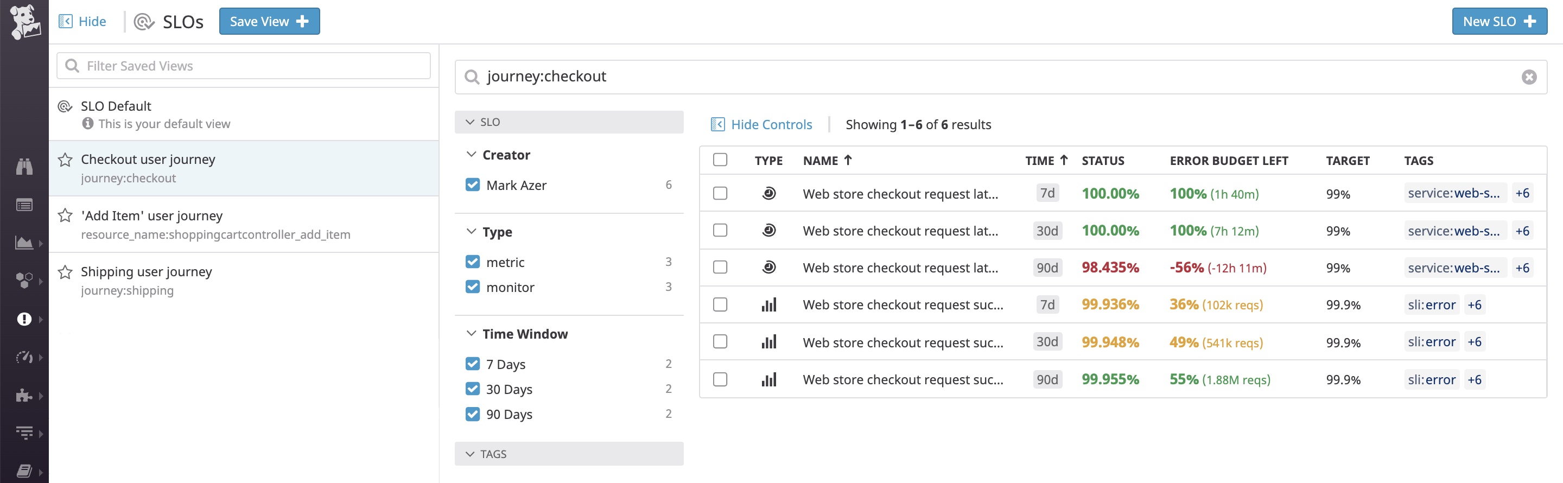Expand the TAGS facet group

569,454
